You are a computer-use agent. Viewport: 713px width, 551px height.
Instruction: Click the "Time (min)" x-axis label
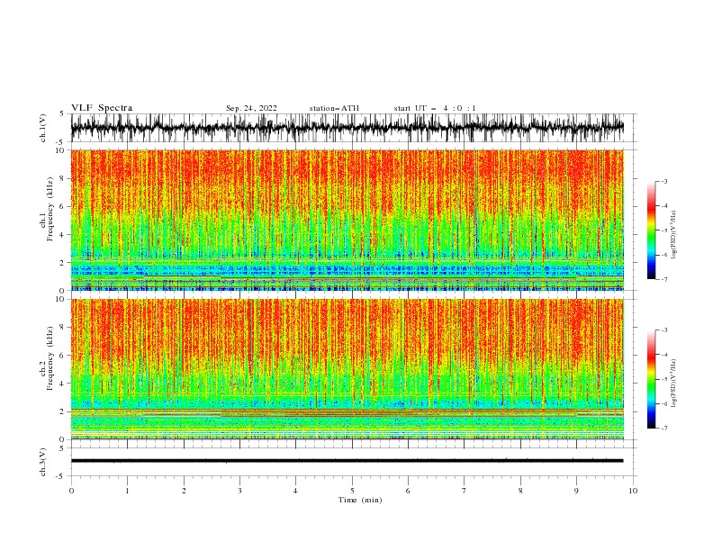[360, 500]
